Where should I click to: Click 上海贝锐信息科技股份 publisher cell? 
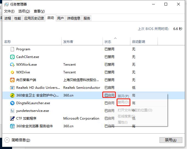coord(81,80)
